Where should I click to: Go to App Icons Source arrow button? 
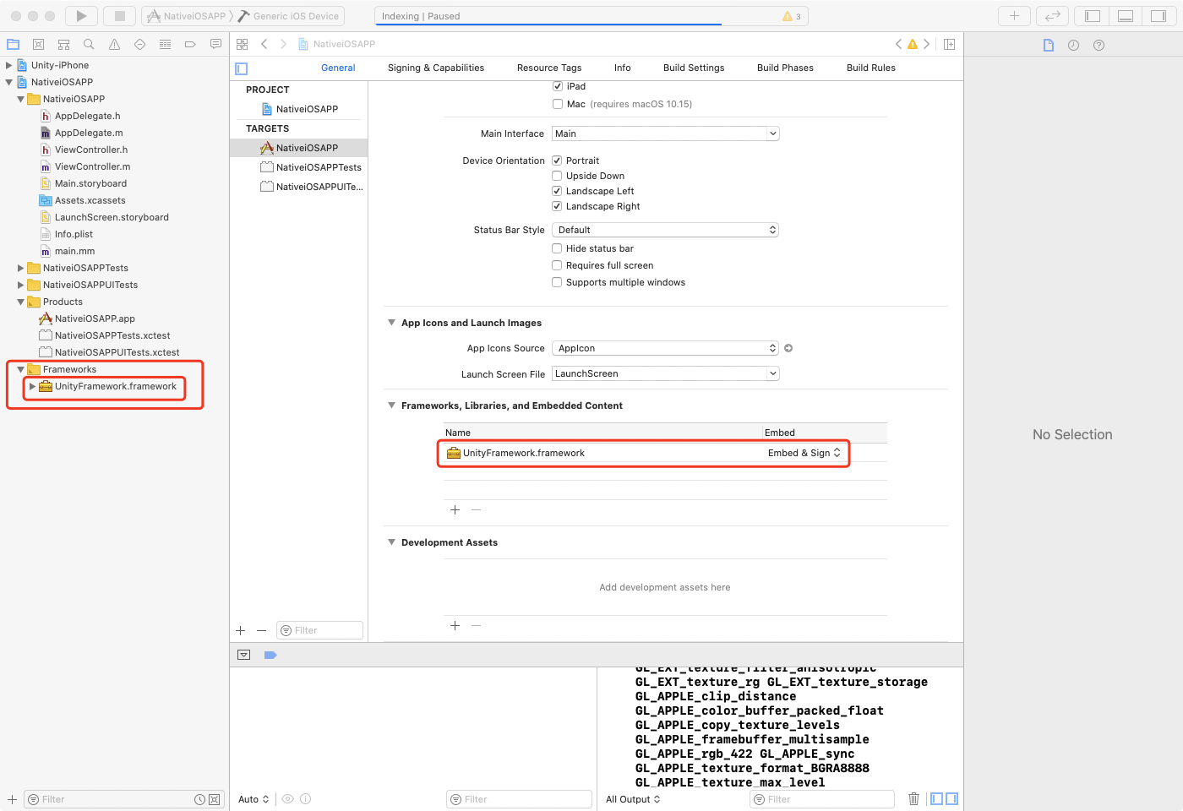tap(788, 348)
